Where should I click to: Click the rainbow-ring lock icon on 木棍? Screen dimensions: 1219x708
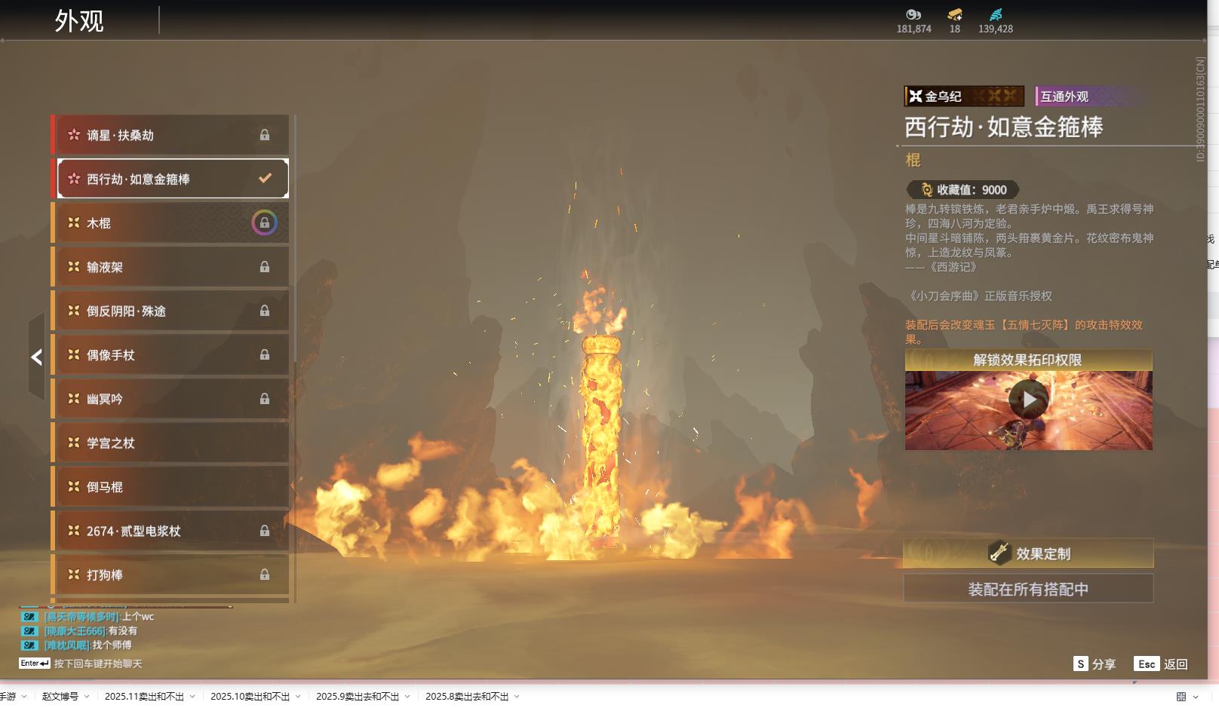pos(264,223)
